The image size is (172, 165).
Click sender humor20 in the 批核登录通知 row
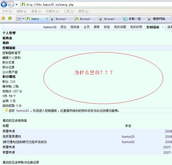point(128,137)
